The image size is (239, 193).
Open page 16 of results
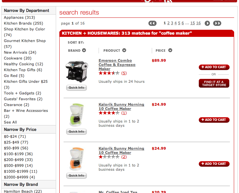[x=198, y=23]
